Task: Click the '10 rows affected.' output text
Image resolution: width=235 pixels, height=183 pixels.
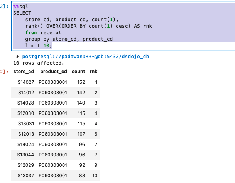Action: 39,63
